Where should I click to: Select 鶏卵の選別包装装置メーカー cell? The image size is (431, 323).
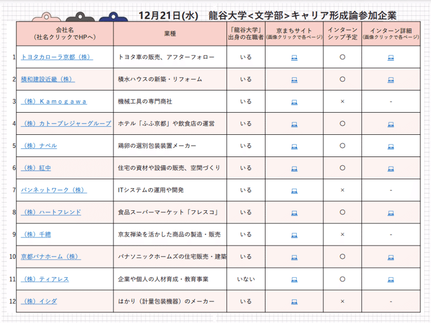[170, 146]
